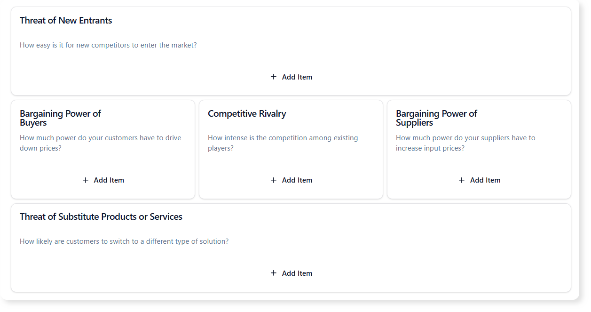The height and width of the screenshot is (312, 591).
Task: Click the plus icon under Bargaining Power of Suppliers
Action: pos(462,180)
